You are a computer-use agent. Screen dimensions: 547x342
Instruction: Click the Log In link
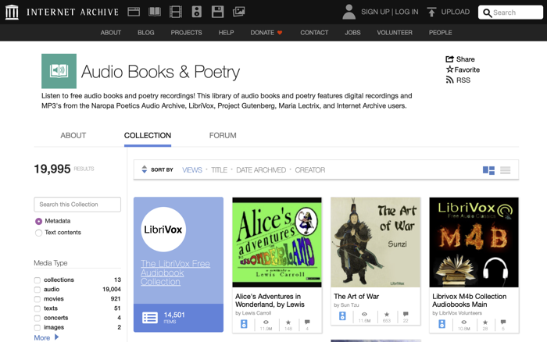pos(406,12)
